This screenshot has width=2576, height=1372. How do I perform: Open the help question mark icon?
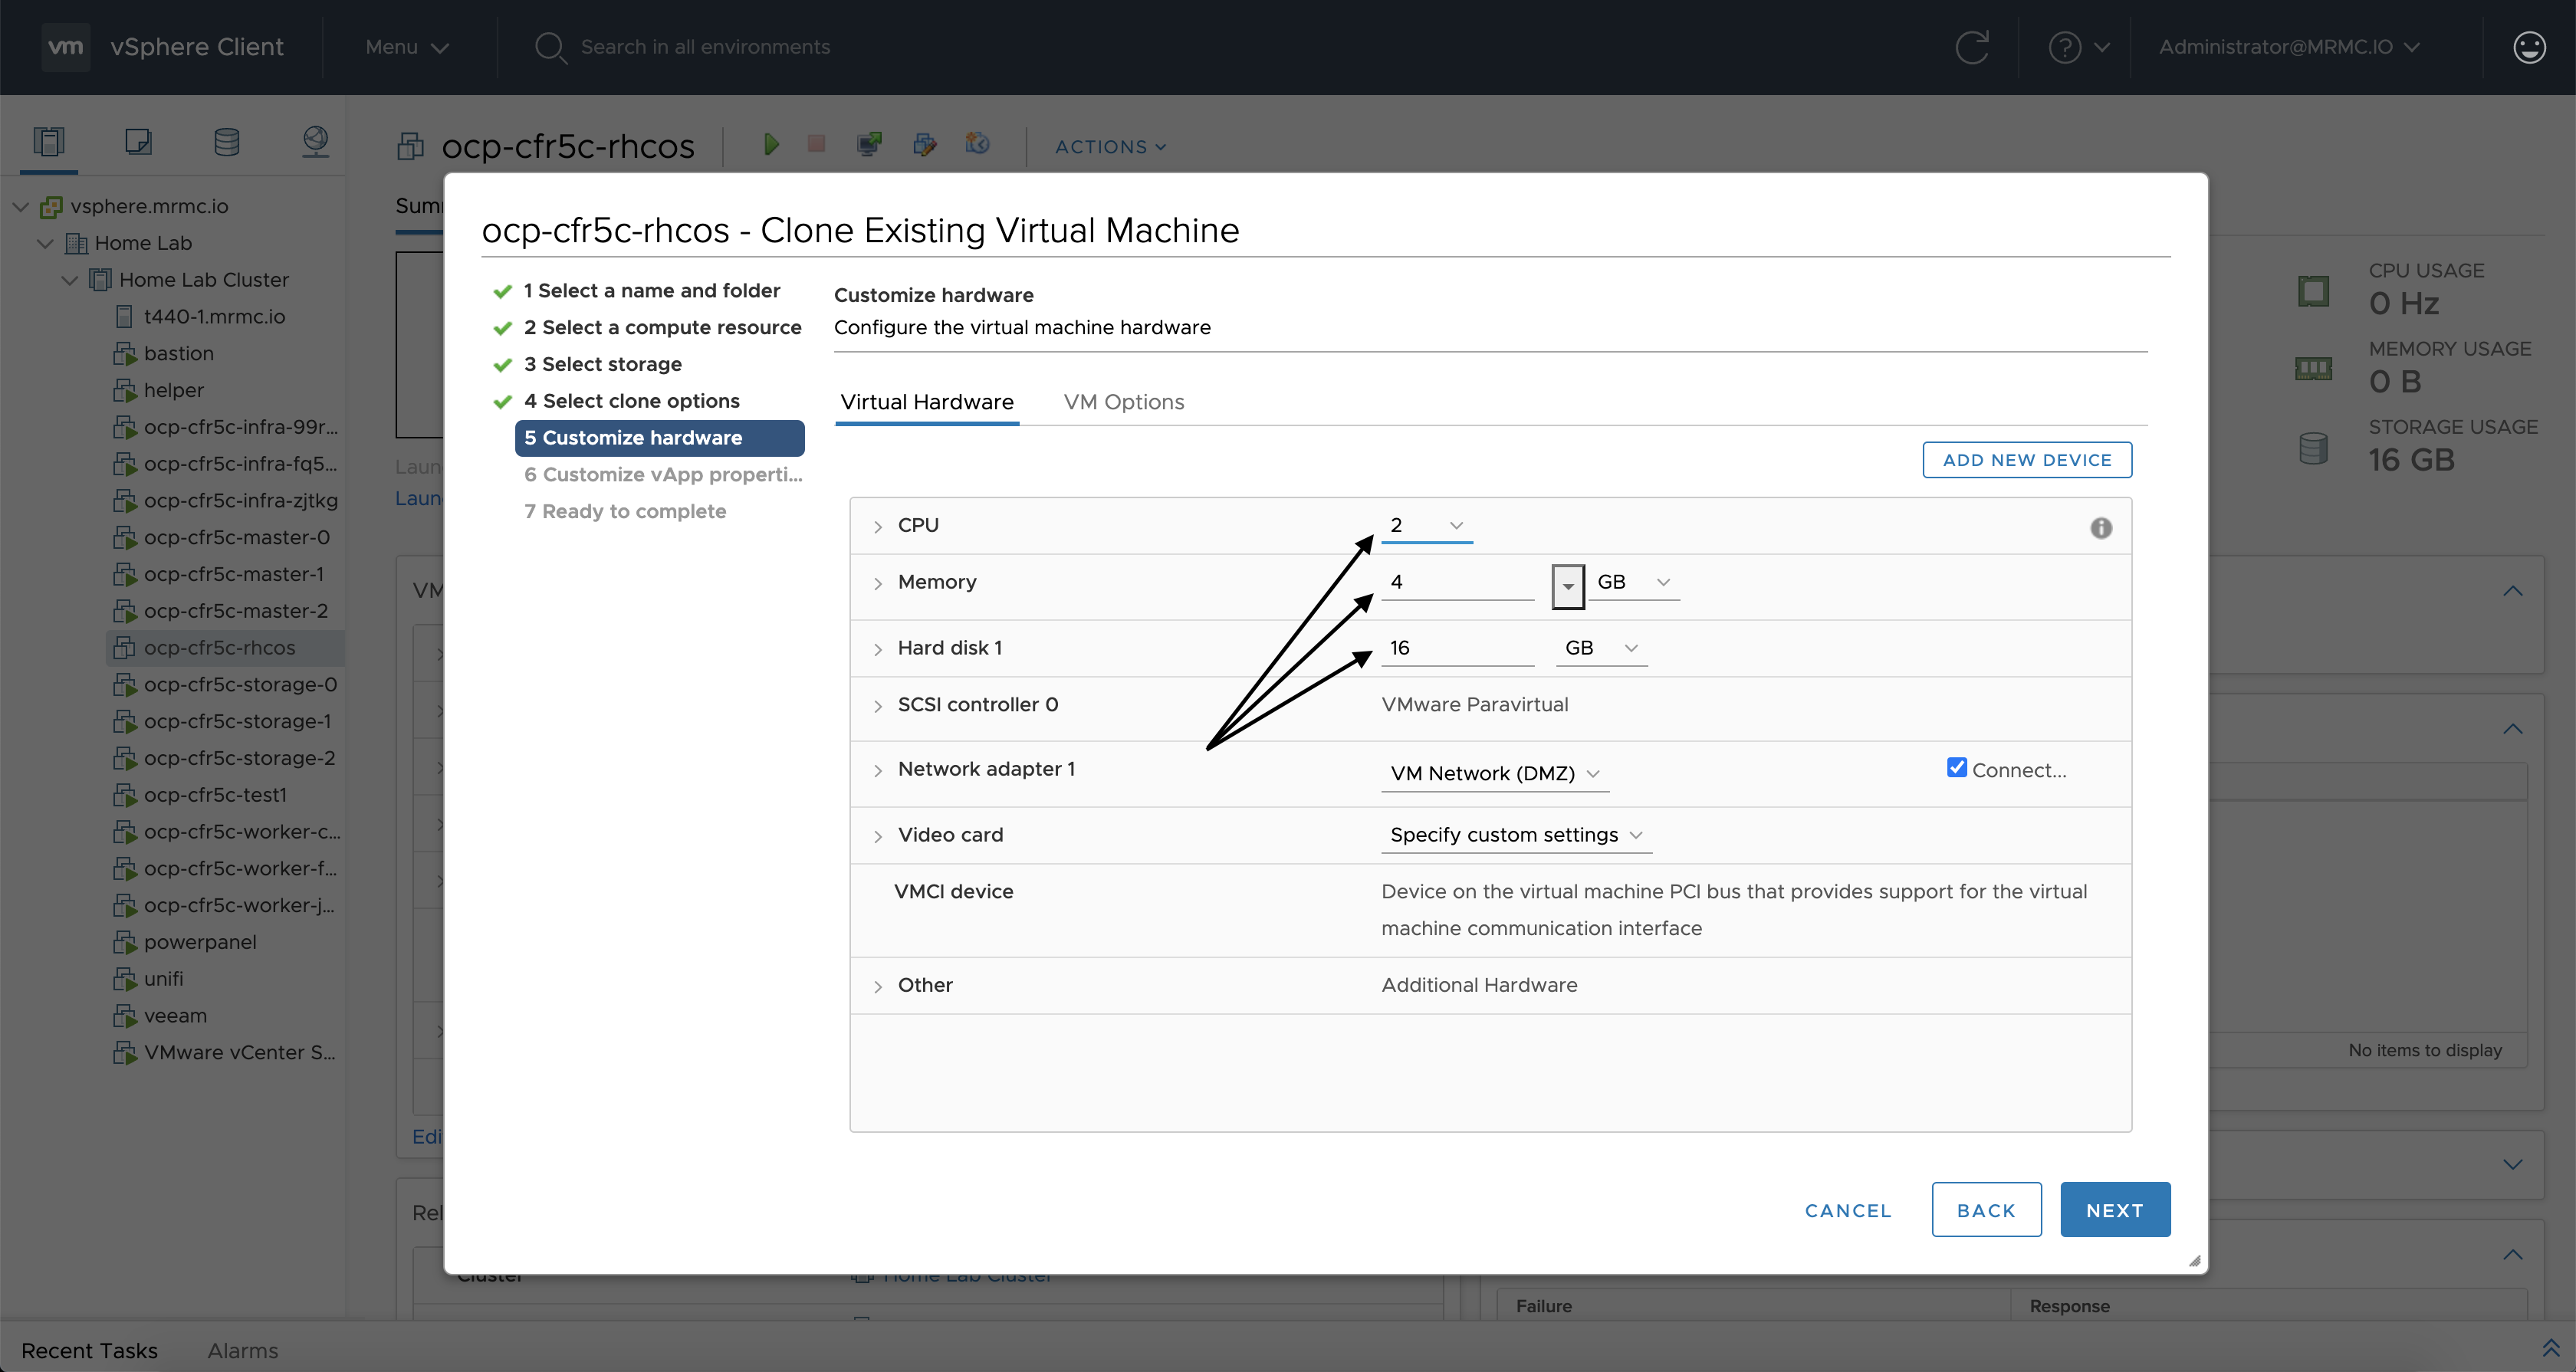pyautogui.click(x=2065, y=47)
